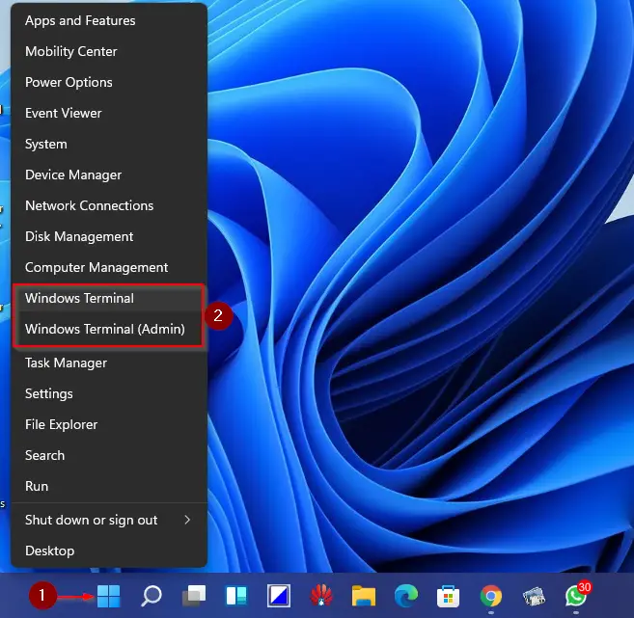The width and height of the screenshot is (634, 618).
Task: Select Apps and Features
Action: pos(109,20)
